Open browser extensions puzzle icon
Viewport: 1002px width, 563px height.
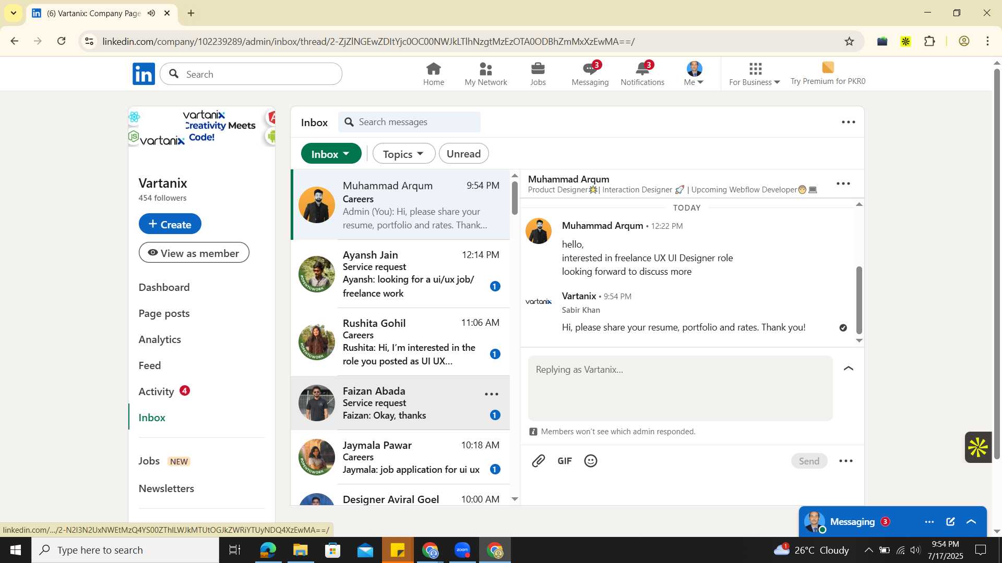pyautogui.click(x=929, y=41)
